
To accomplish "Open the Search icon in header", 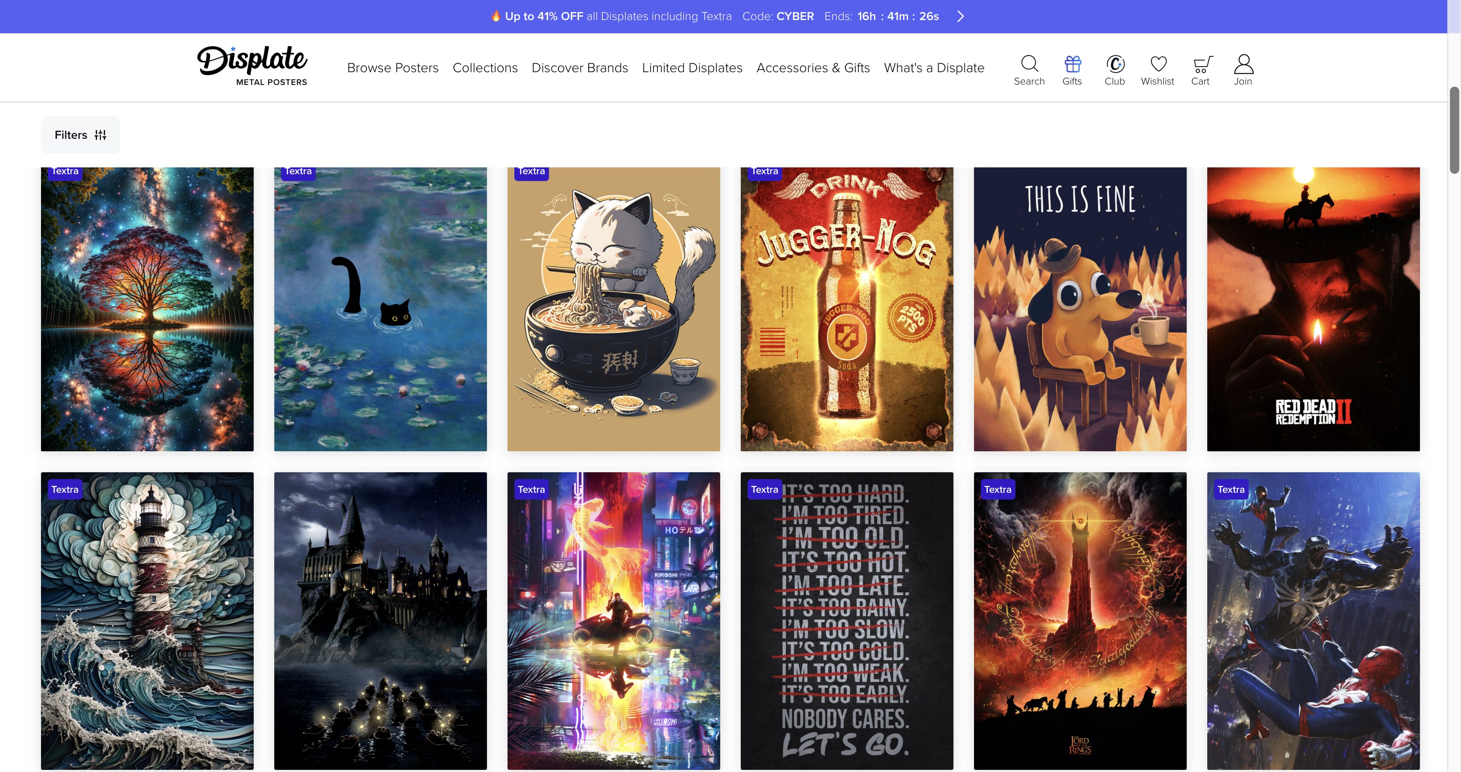I will [1029, 70].
